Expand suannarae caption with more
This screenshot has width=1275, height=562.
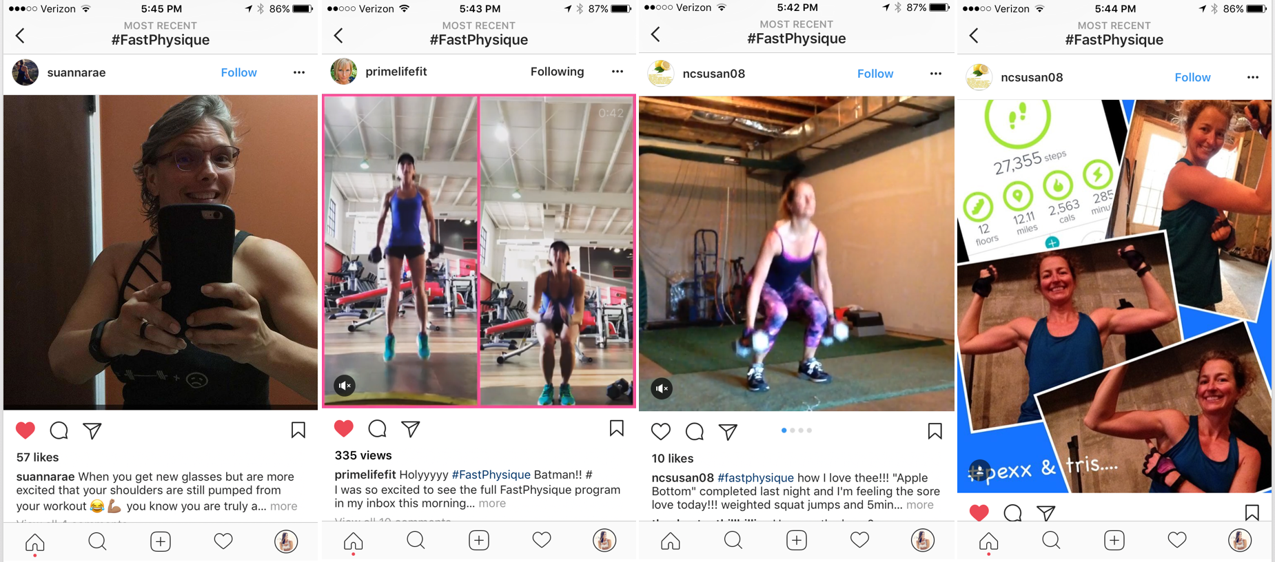tap(284, 506)
